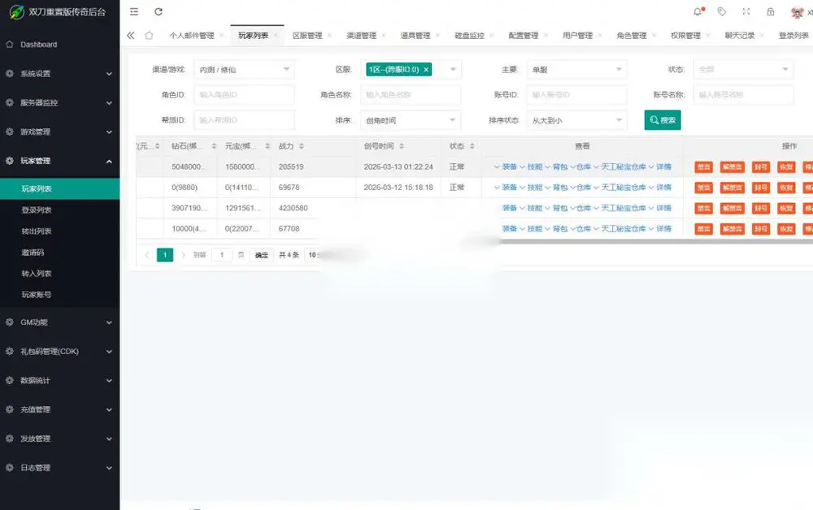Click the gear icon beside 系统设置
Image resolution: width=813 pixels, height=510 pixels.
click(9, 74)
